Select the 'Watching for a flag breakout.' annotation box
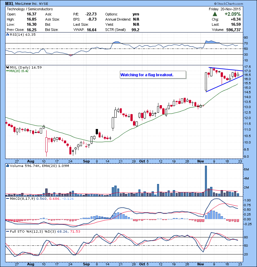The height and width of the screenshot is (267, 257). [153, 75]
